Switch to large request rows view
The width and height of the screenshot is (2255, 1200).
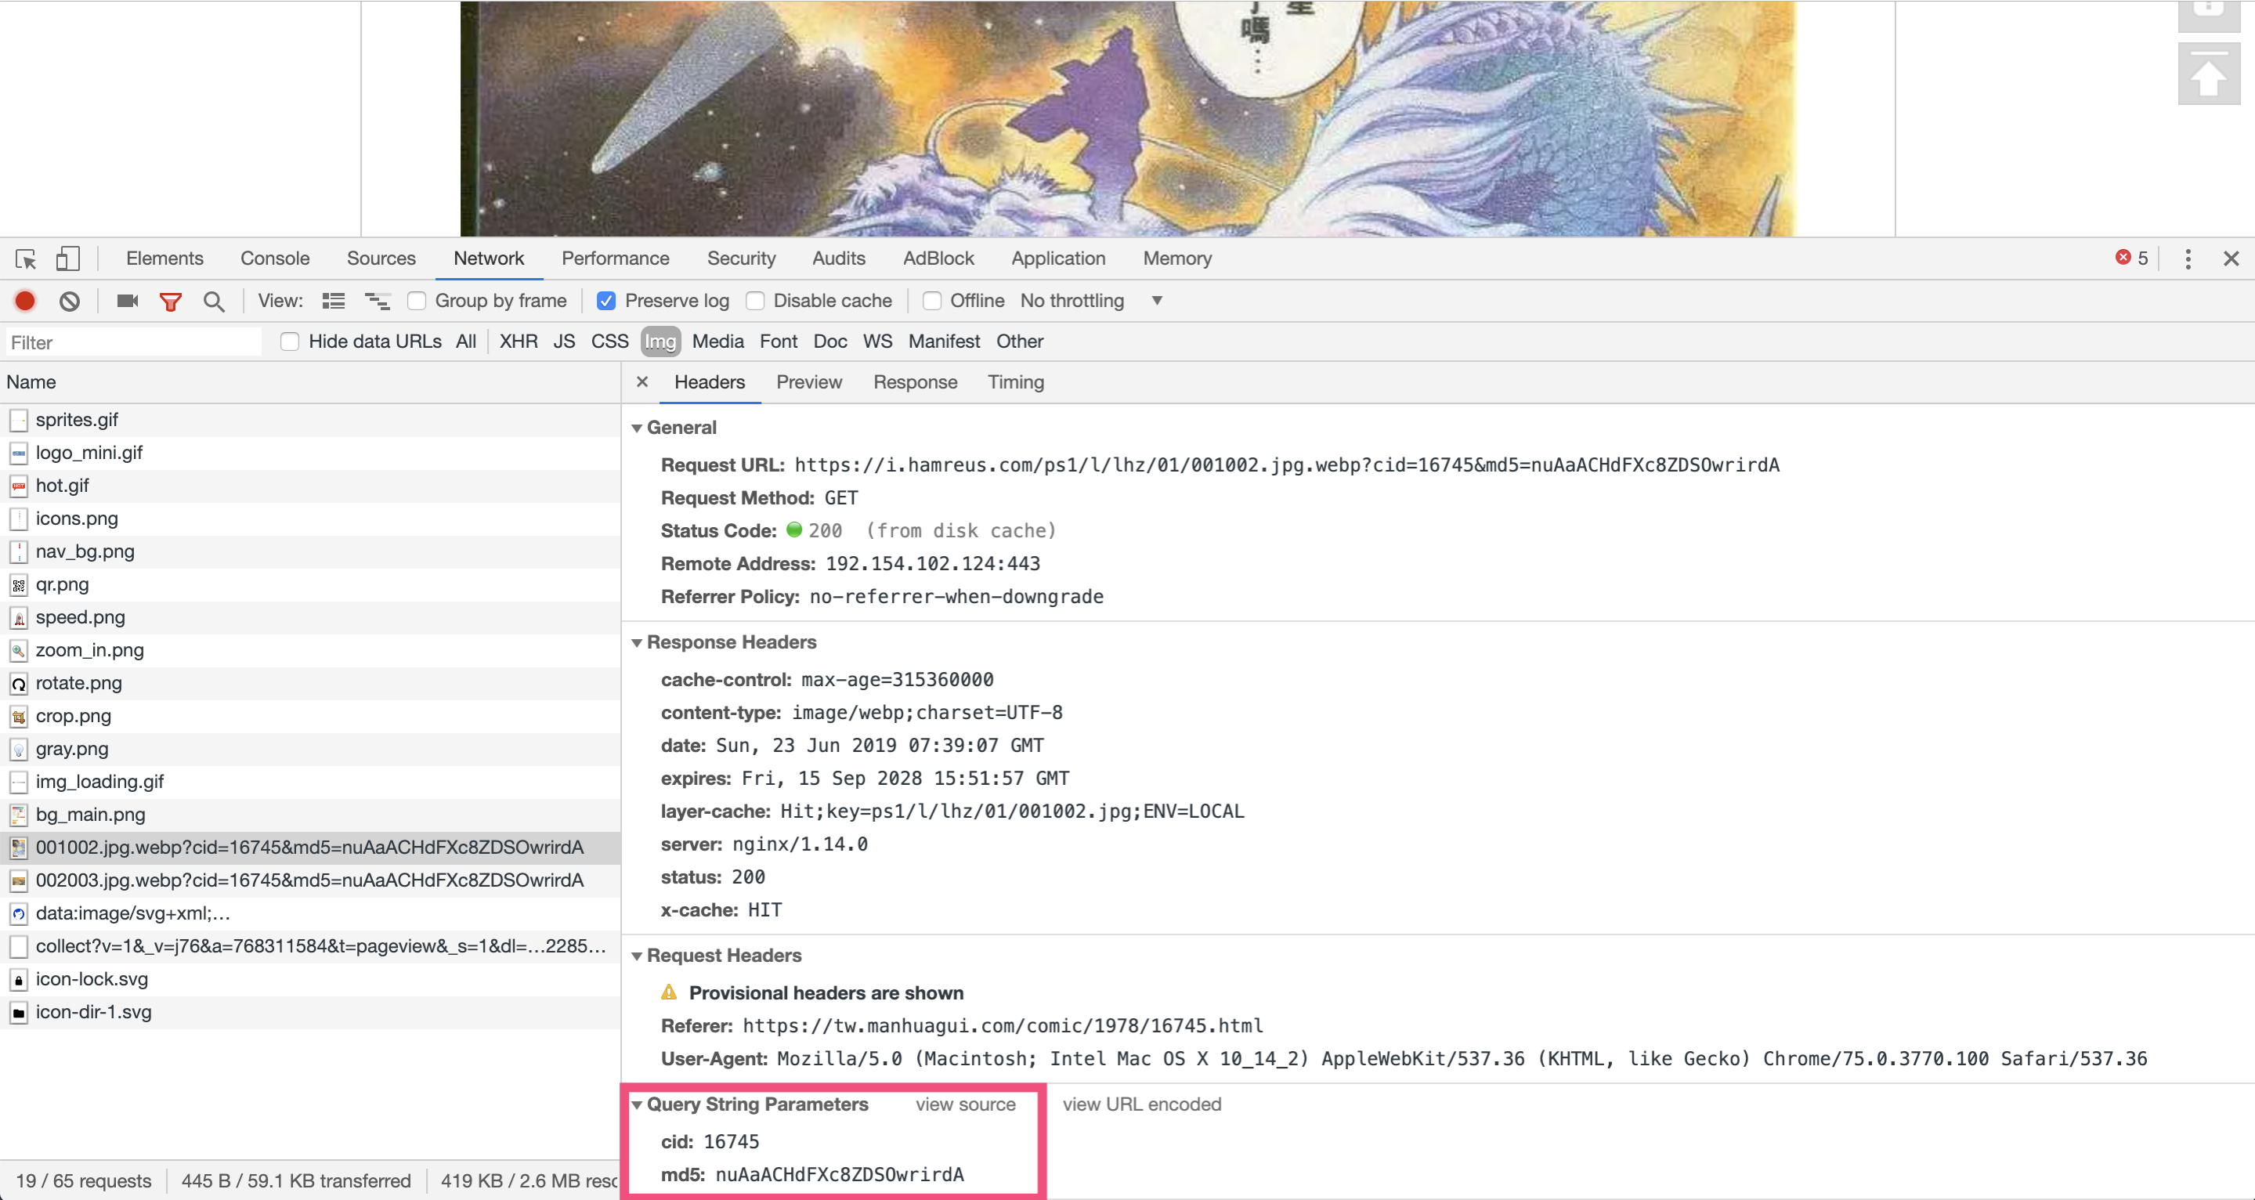[334, 301]
